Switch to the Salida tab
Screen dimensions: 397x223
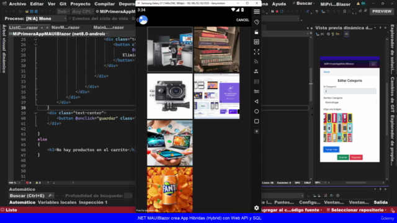click(380, 203)
